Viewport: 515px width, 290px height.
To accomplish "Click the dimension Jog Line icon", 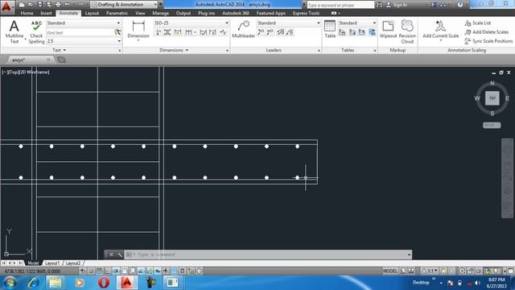I will tap(224, 32).
